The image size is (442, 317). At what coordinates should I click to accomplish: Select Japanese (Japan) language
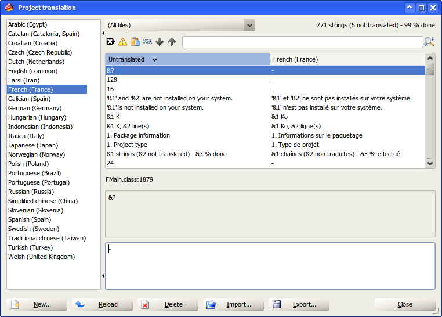(x=33, y=146)
